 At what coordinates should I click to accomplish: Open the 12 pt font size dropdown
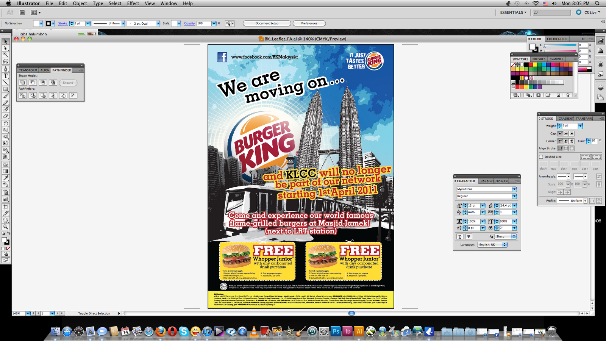click(x=483, y=205)
